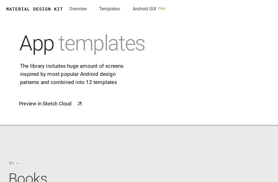The height and width of the screenshot is (182, 278).
Task: Open the Overview page from navigation
Action: (78, 9)
